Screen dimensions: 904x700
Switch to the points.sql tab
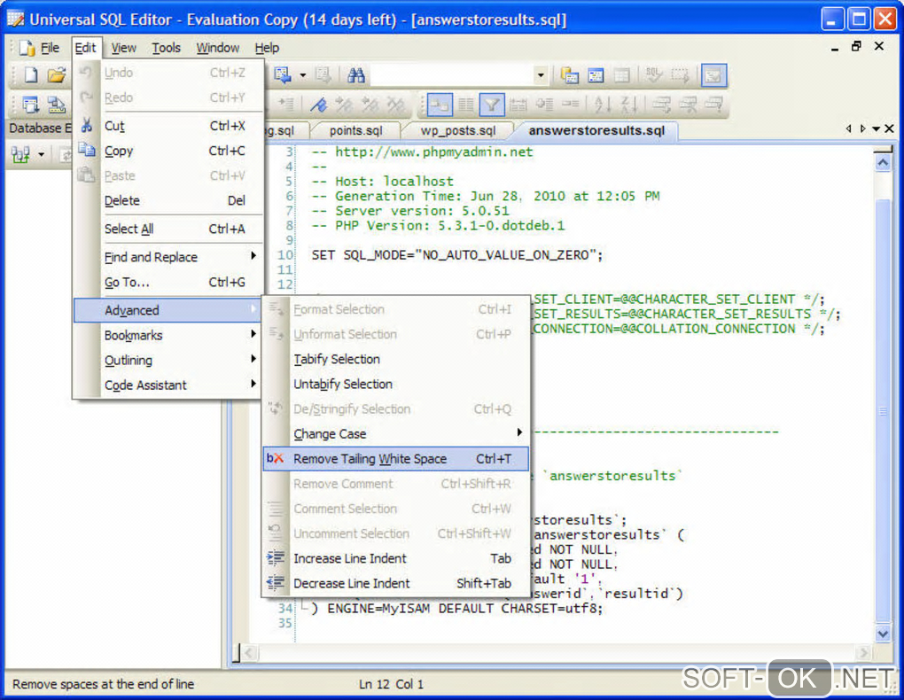pyautogui.click(x=355, y=131)
